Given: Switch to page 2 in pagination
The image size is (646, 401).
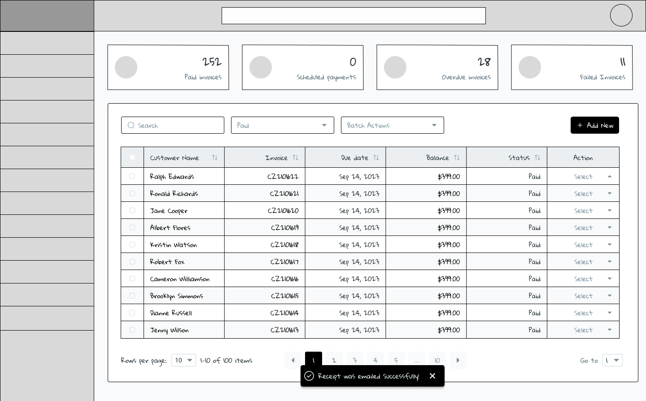Looking at the screenshot, I should (334, 360).
